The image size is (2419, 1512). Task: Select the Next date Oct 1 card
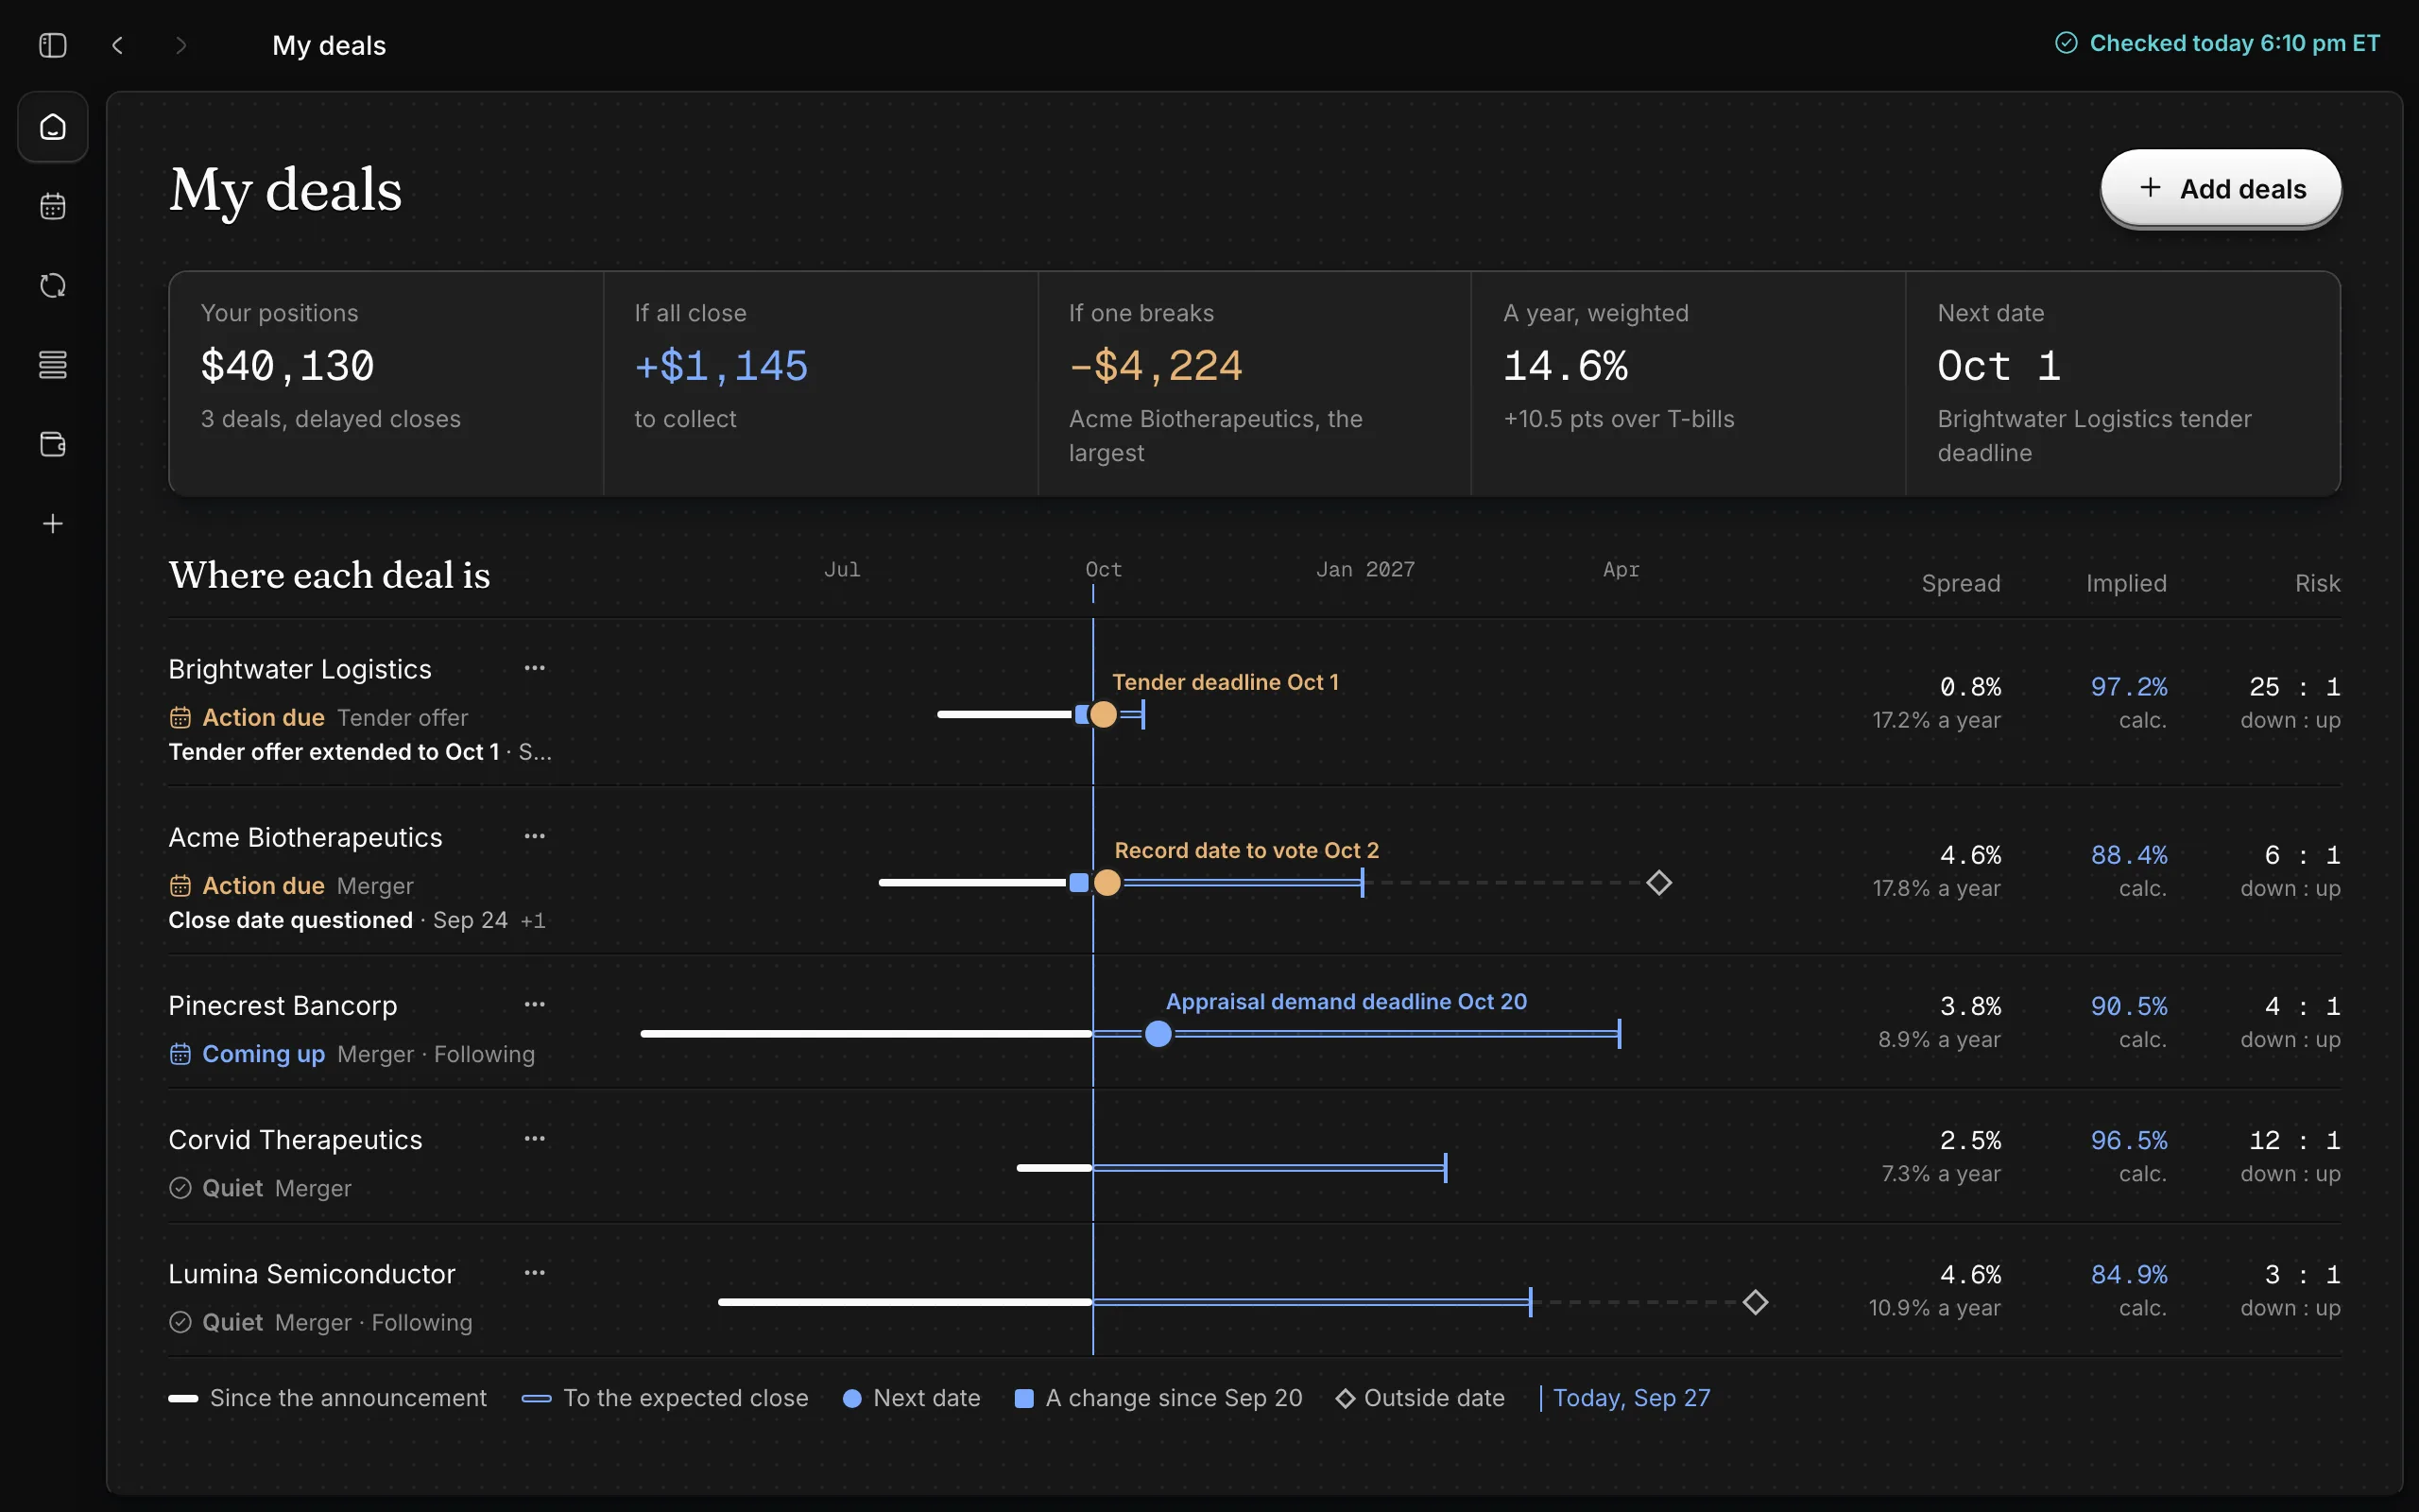[2123, 383]
